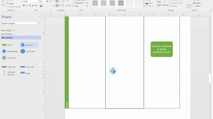Open the Align menu
The height and width of the screenshot is (119, 213).
tap(159, 4)
